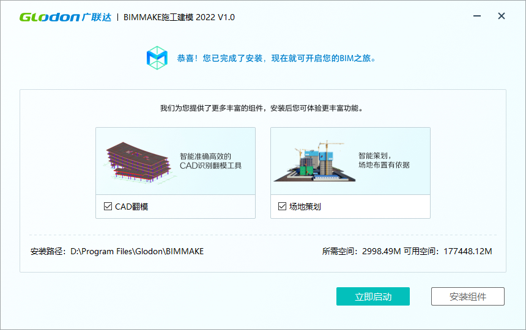Screen dimensions: 526x330
Task: Click the 安装组件 button
Action: pyautogui.click(x=468, y=296)
